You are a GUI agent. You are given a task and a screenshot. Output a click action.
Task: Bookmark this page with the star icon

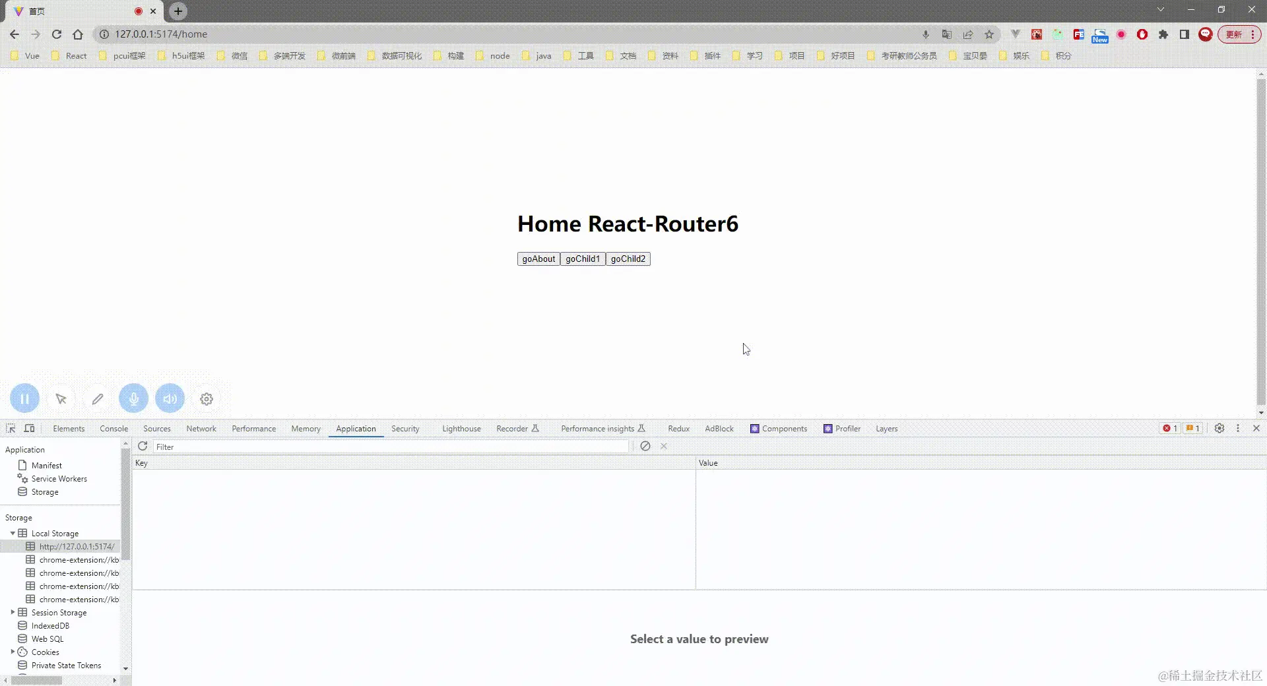coord(989,34)
